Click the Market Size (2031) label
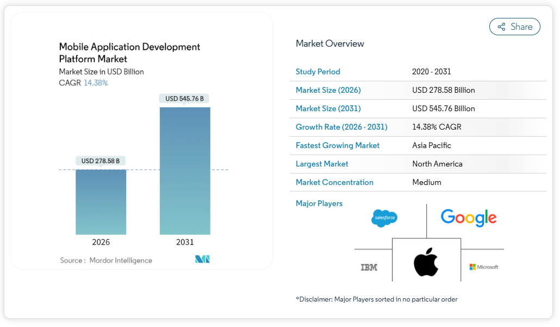The width and height of the screenshot is (560, 327). click(x=328, y=108)
